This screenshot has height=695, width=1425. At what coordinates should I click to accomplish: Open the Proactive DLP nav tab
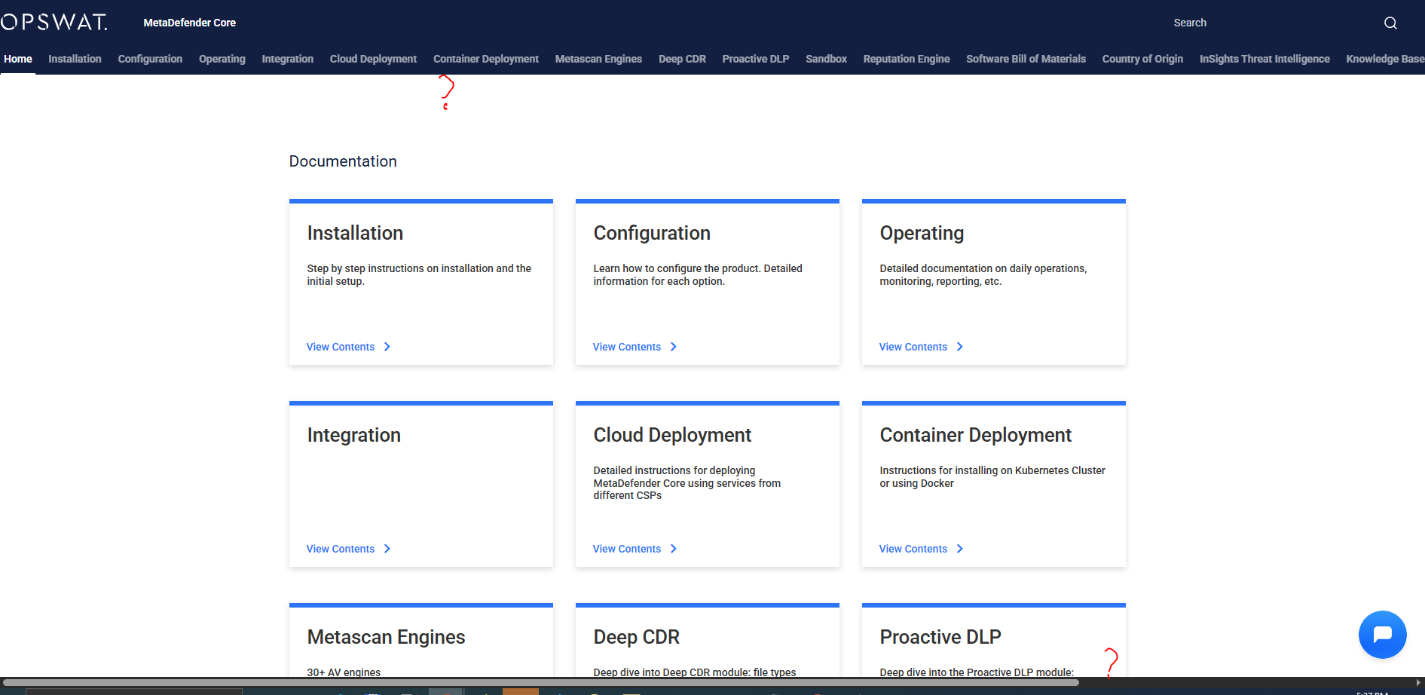pos(756,59)
